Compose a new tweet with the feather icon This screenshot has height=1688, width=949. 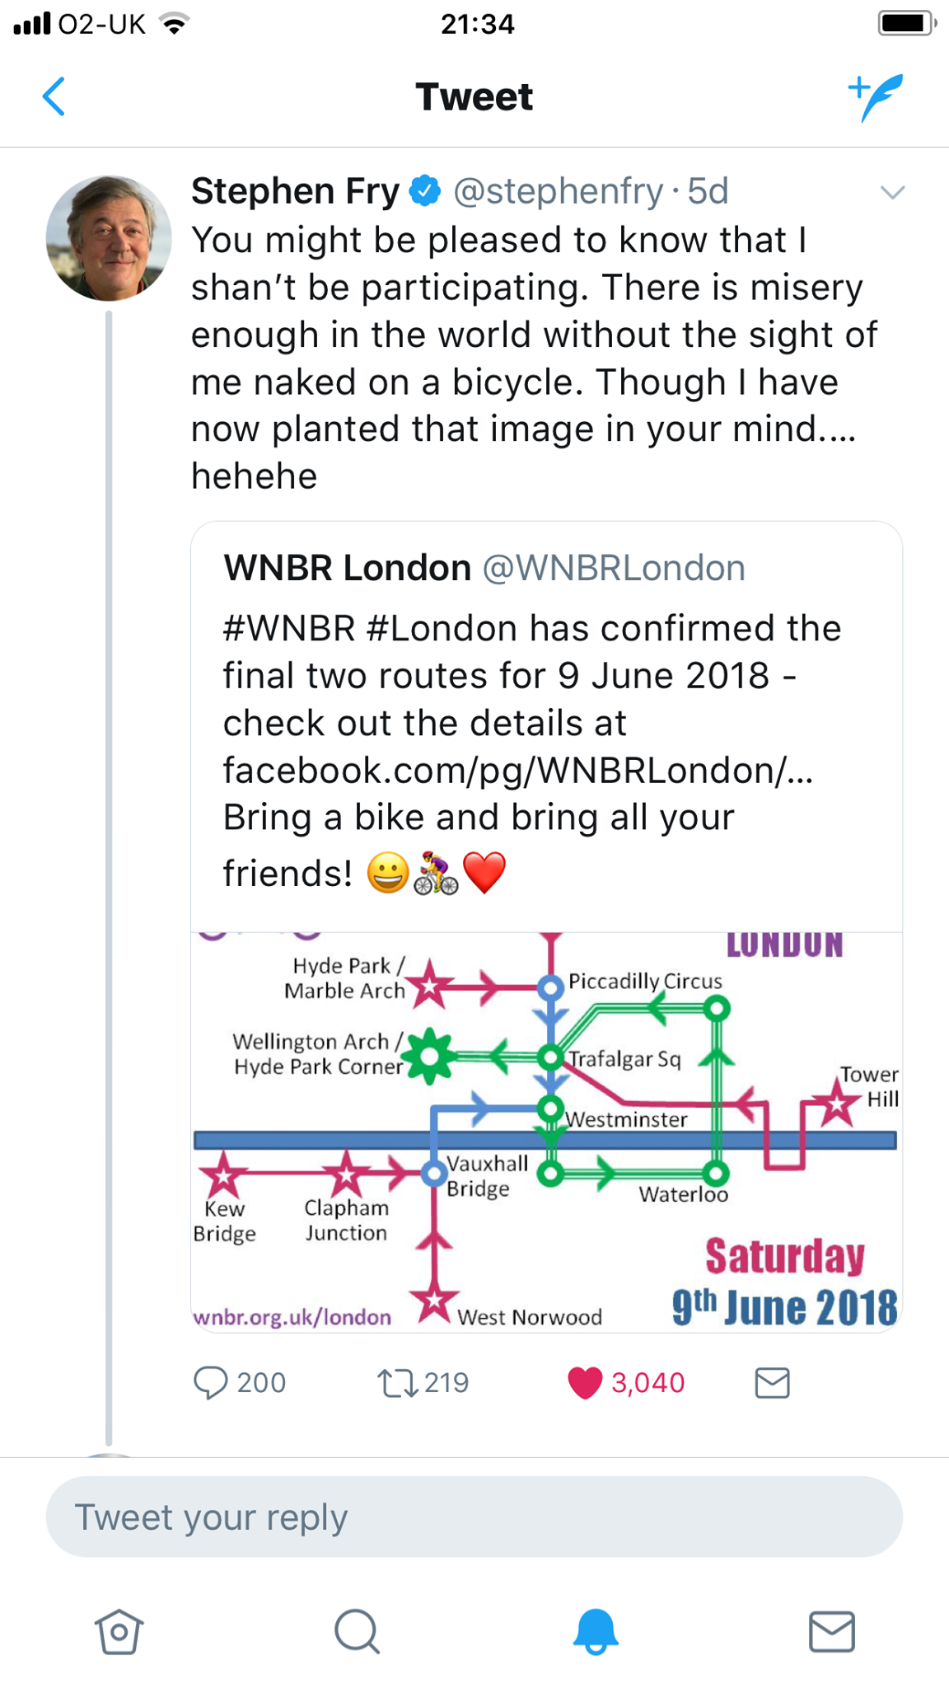pyautogui.click(x=877, y=96)
